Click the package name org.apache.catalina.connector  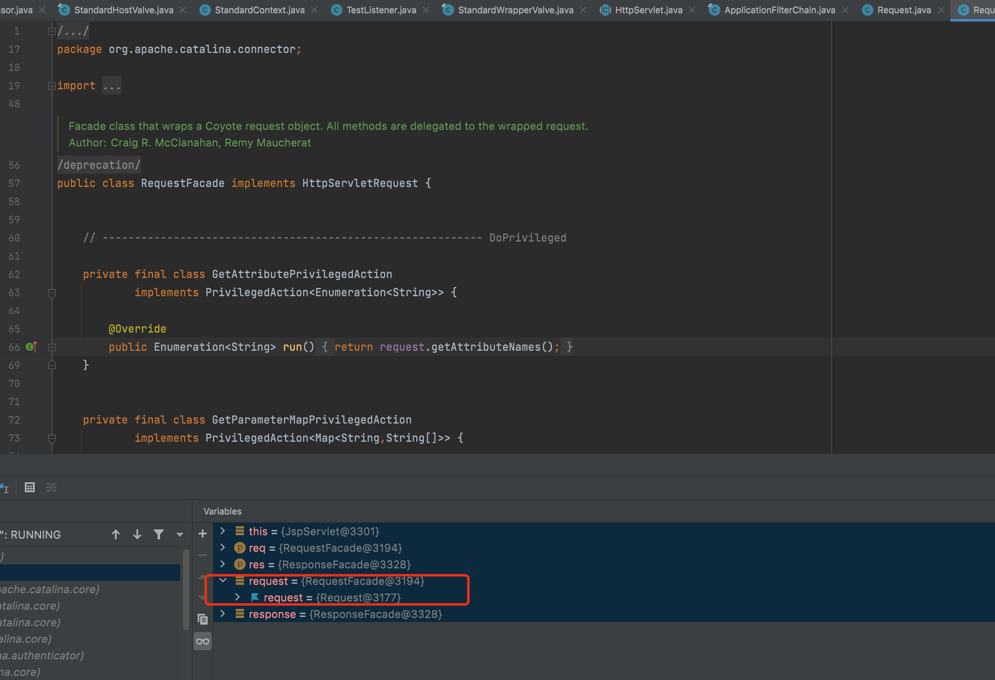202,49
